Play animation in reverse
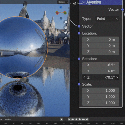 76,119
